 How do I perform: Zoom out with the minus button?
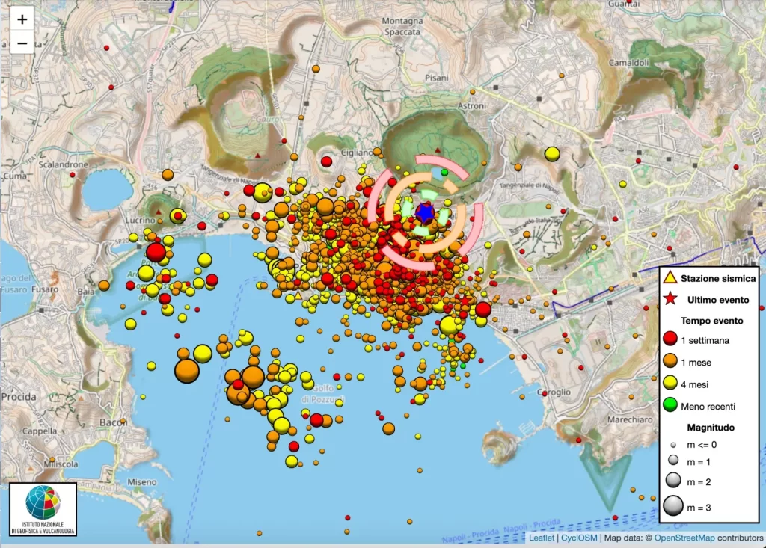click(x=22, y=43)
